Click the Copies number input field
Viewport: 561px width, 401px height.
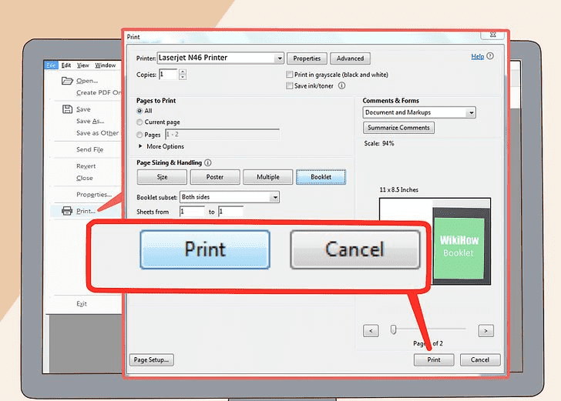click(169, 75)
